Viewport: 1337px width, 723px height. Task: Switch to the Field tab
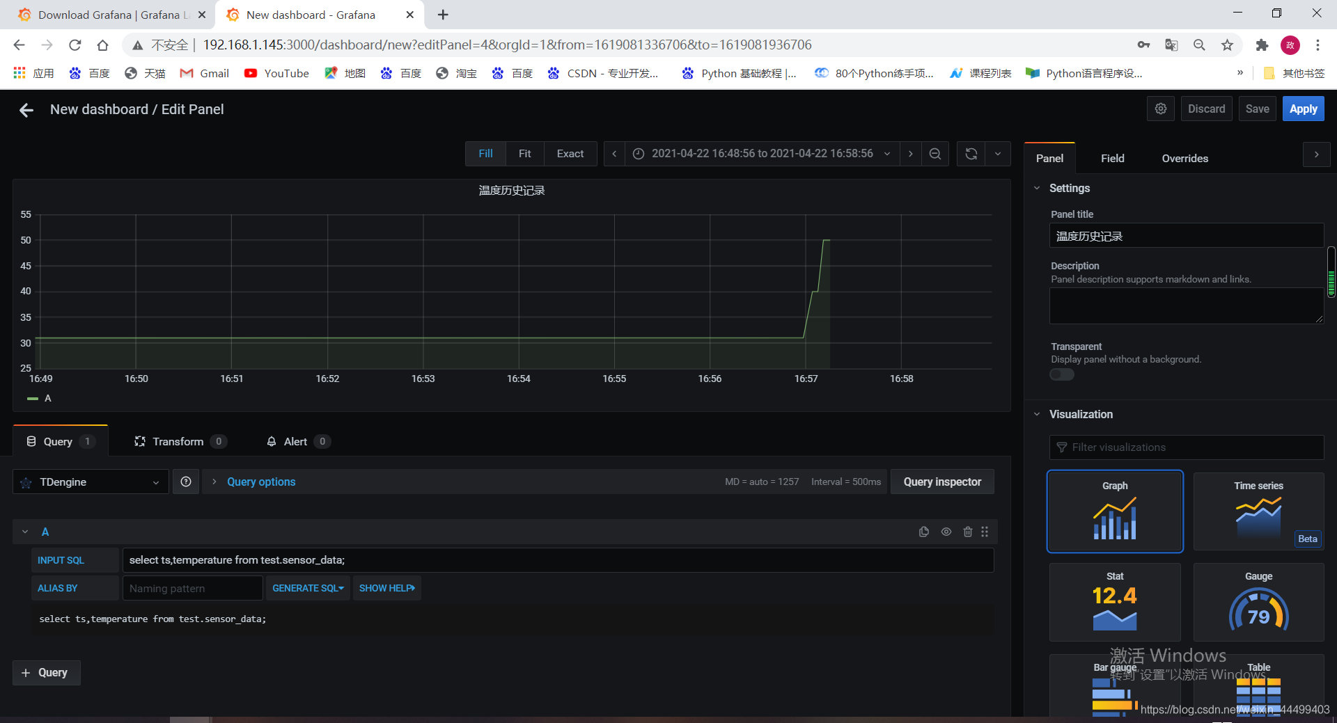1113,159
